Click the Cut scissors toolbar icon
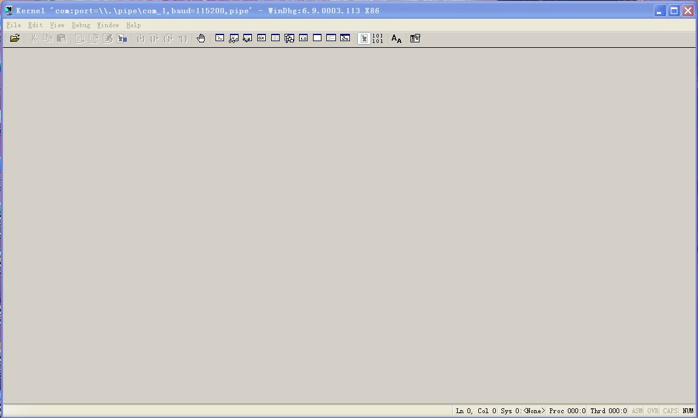698x418 pixels. tap(33, 38)
